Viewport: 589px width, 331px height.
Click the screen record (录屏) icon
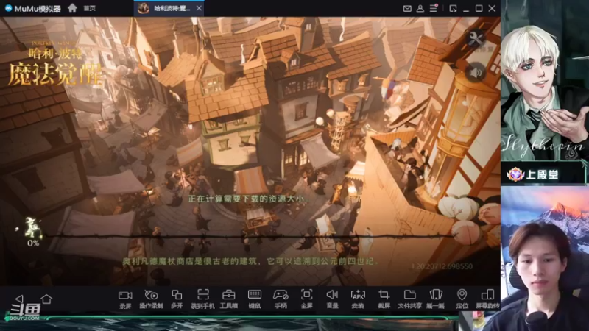(125, 299)
